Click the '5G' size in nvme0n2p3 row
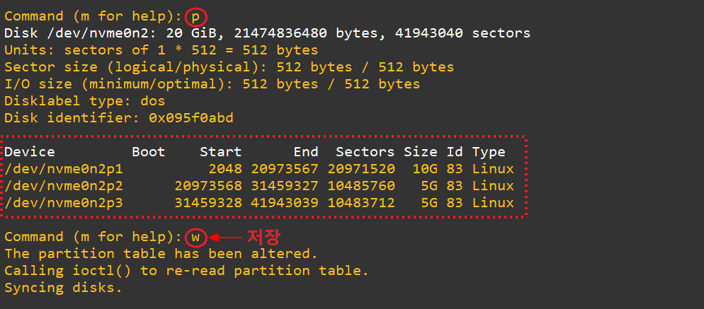Image resolution: width=704 pixels, height=309 pixels. (429, 203)
